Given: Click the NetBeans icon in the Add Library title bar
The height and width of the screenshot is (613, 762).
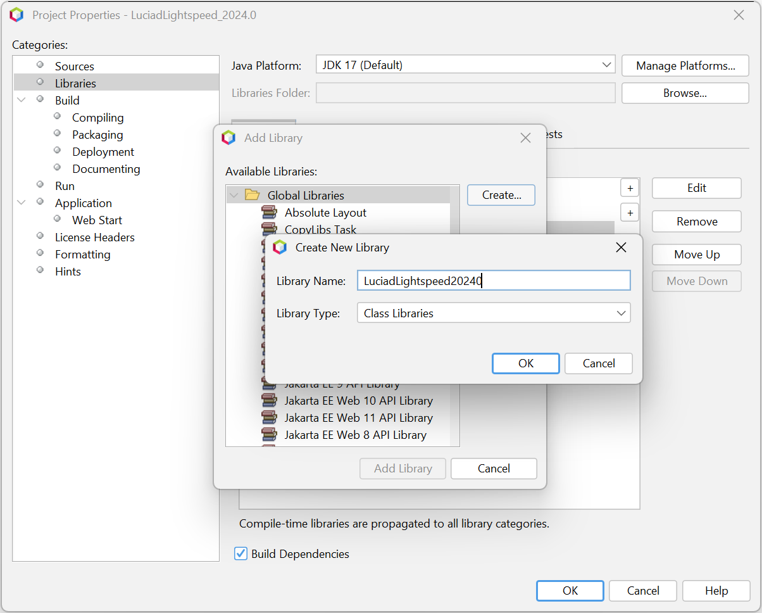Looking at the screenshot, I should click(x=228, y=138).
